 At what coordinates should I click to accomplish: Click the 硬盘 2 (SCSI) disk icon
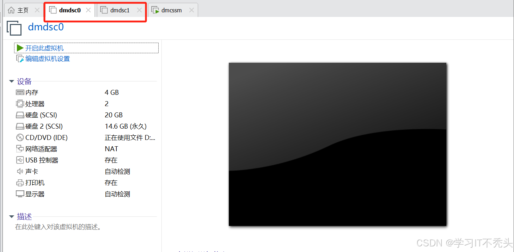[x=20, y=126]
